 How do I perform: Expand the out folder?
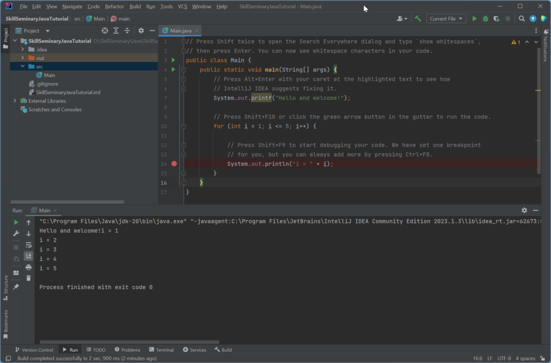point(23,58)
